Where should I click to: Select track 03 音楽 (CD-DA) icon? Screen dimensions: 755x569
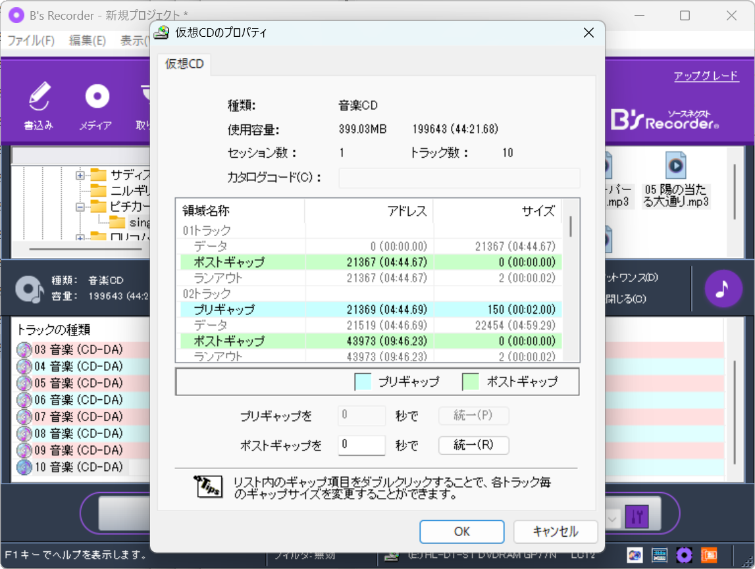pos(24,349)
